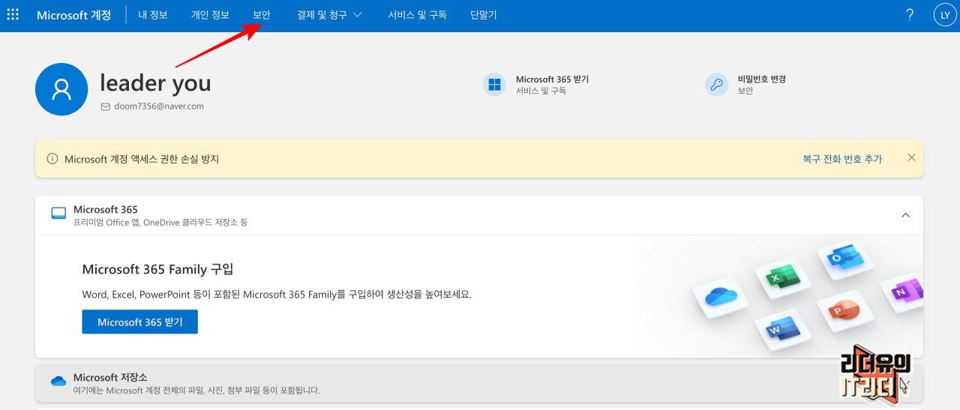Viewport: 960px width, 410px height.
Task: Click the OneDrive cloud app tile
Action: point(721,296)
